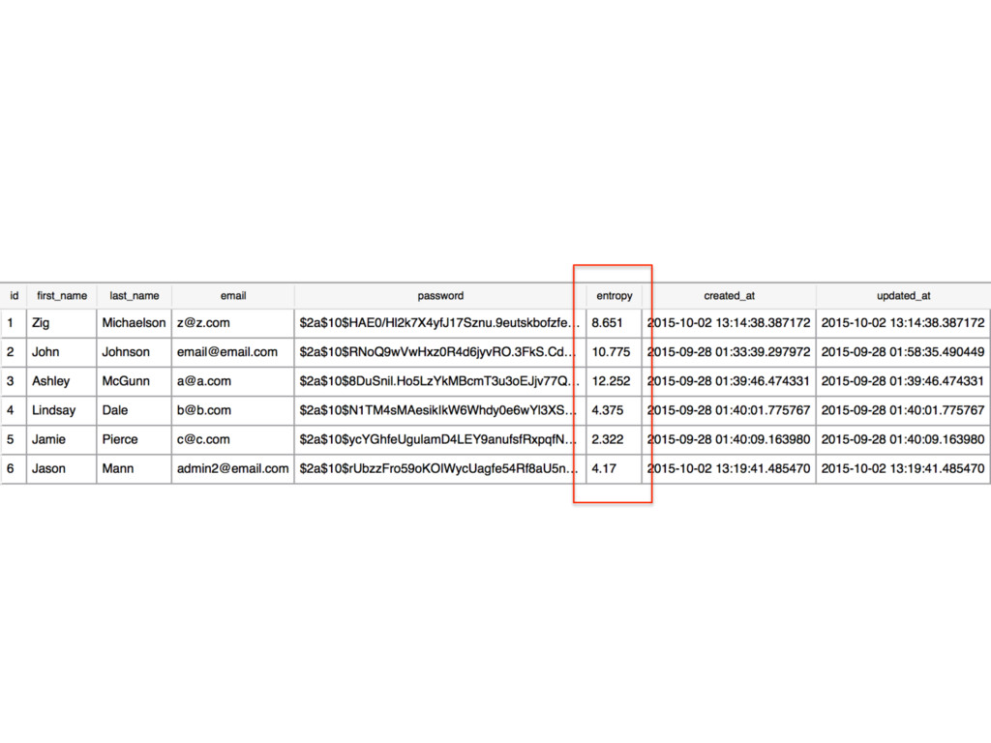991x743 pixels.
Task: Select password hash starting $2a$10$rUbzzFro
Action: [440, 468]
